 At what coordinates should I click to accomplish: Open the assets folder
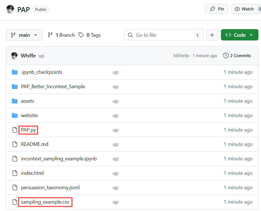point(27,101)
